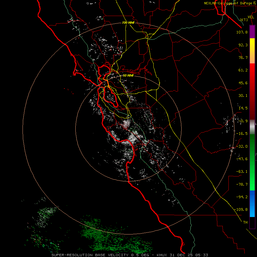The height and width of the screenshot is (257, 257).
Task: Select the 92.3 scale value
Action: coord(243,45)
